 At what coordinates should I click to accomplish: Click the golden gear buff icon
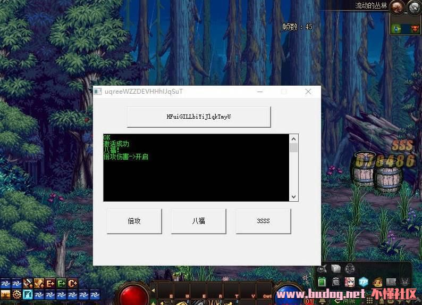click(16, 294)
